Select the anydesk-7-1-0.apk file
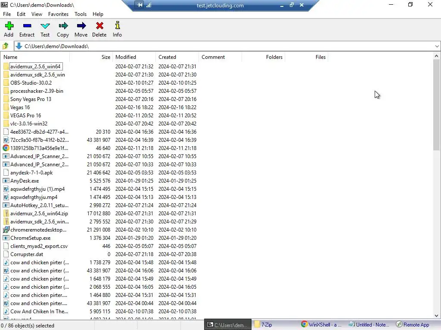 click(31, 173)
